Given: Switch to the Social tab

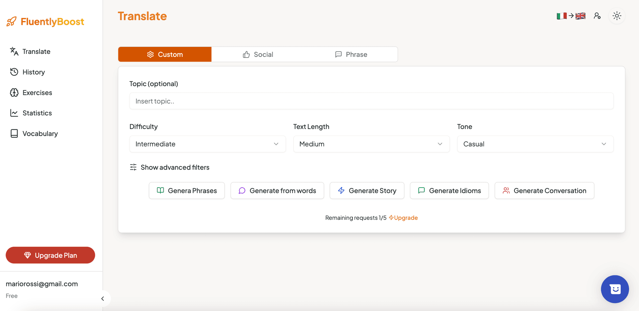Looking at the screenshot, I should tap(258, 54).
